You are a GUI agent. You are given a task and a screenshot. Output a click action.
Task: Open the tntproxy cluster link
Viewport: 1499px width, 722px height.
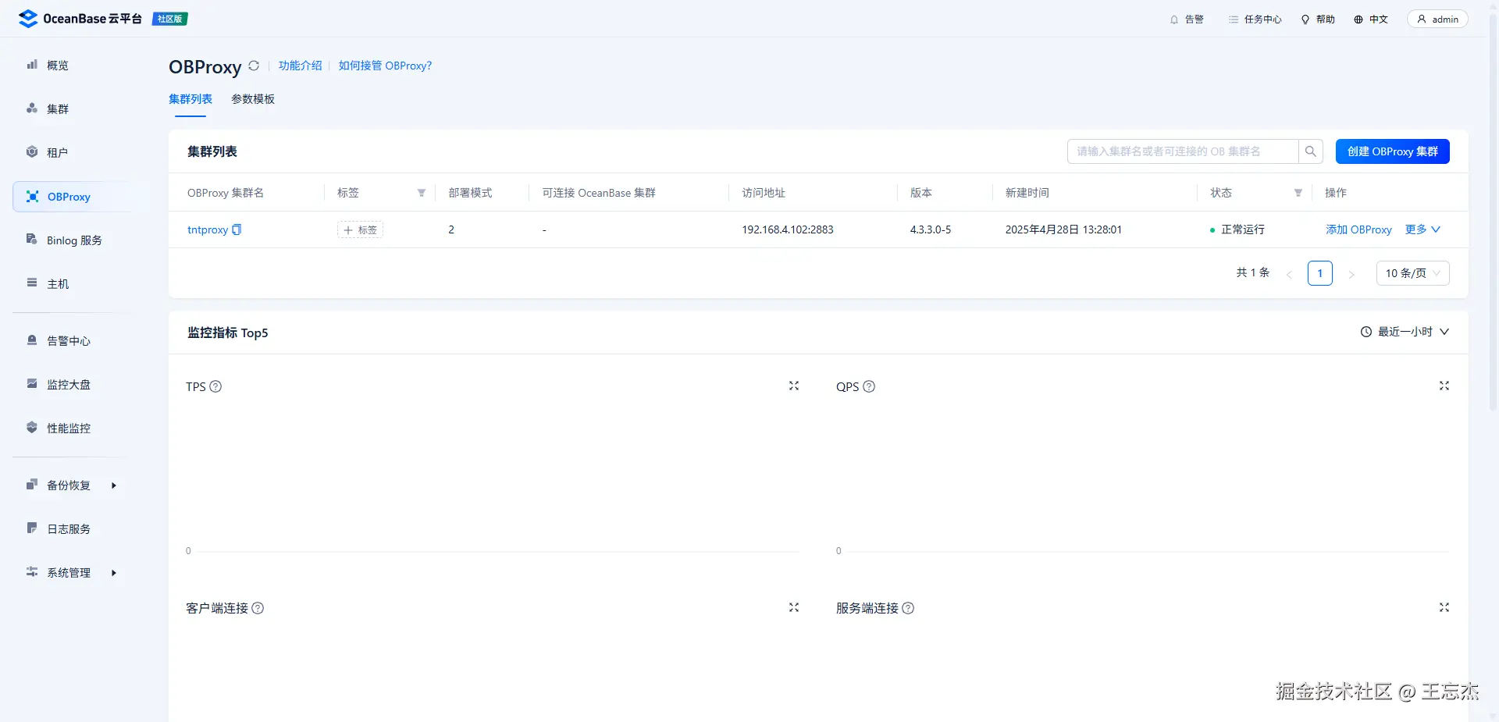(208, 229)
